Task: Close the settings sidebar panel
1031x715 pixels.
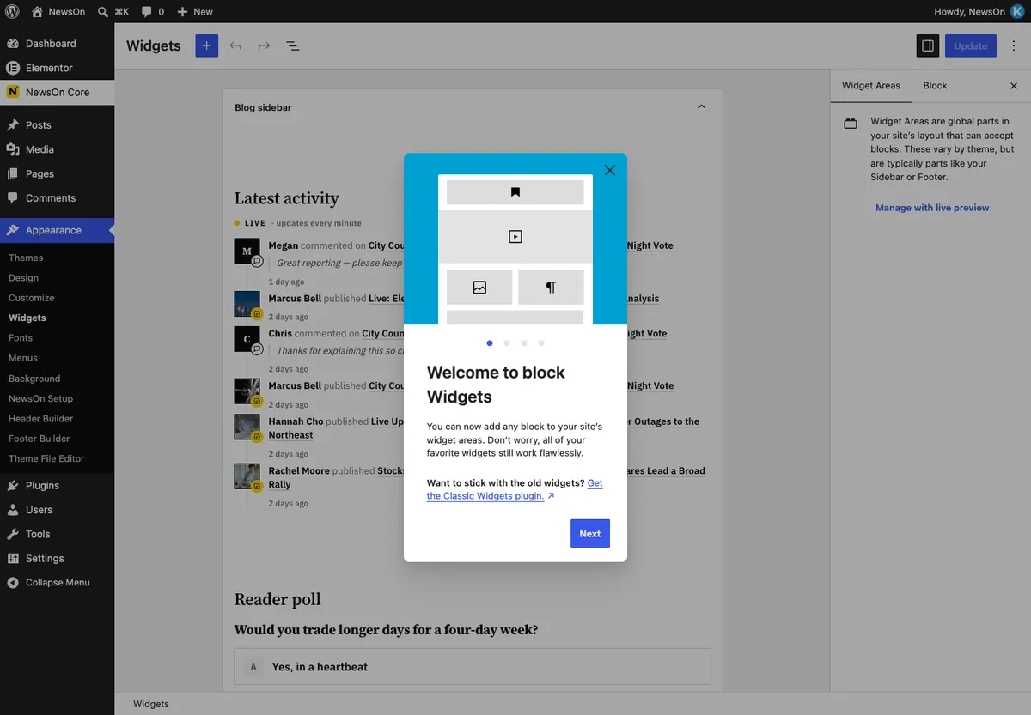Action: point(1014,86)
